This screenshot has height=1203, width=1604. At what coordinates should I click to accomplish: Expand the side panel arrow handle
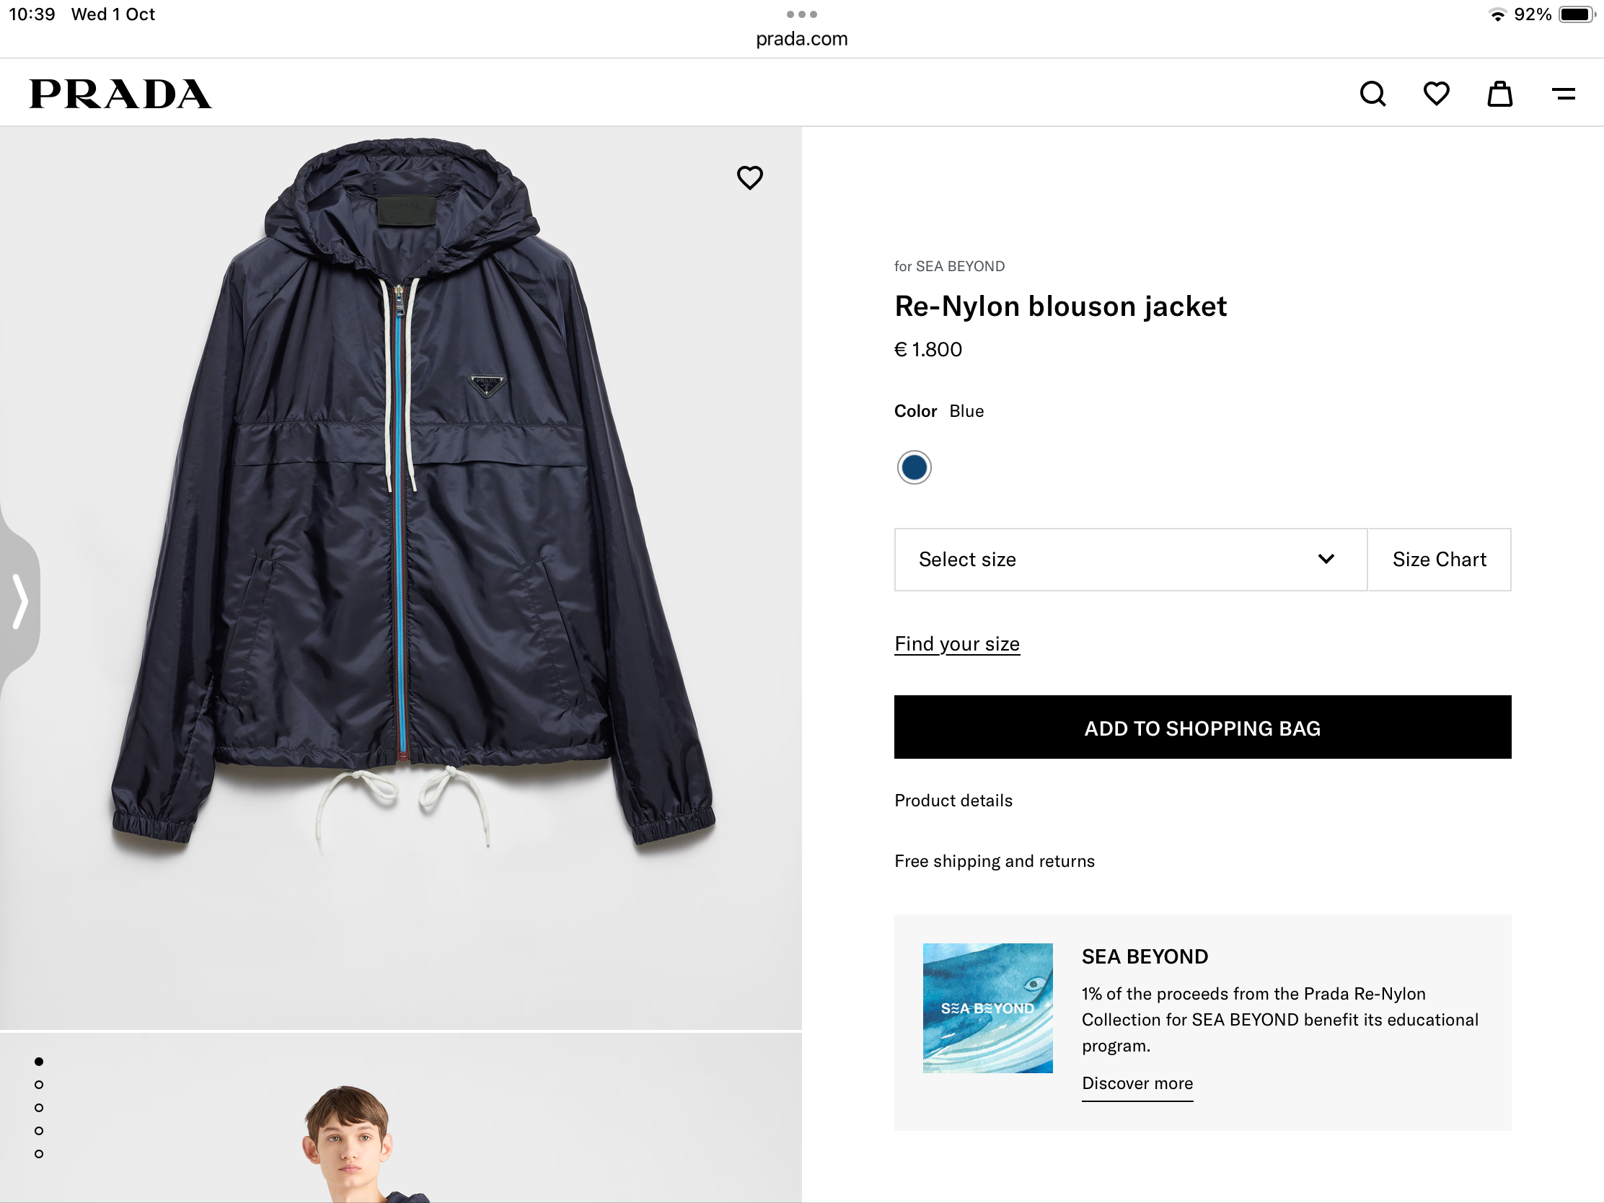pyautogui.click(x=20, y=601)
